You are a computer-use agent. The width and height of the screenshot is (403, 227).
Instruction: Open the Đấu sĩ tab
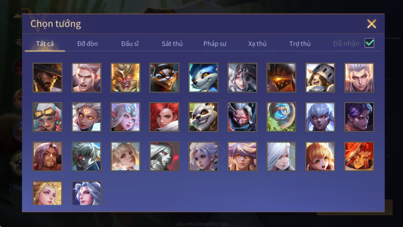point(130,44)
